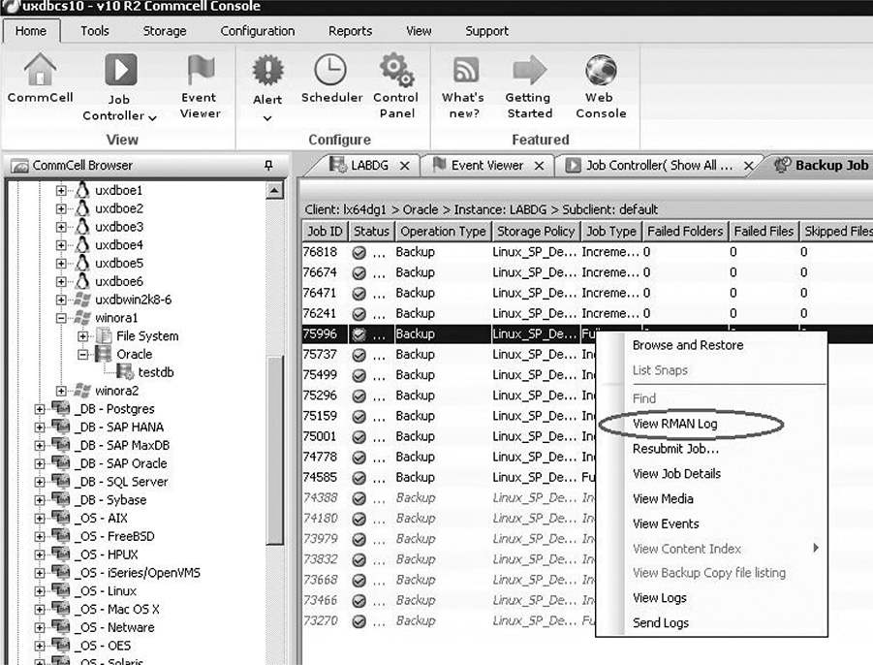Switch to the Configuration ribbon tab
Viewport: 873px width, 665px height.
pyautogui.click(x=257, y=31)
